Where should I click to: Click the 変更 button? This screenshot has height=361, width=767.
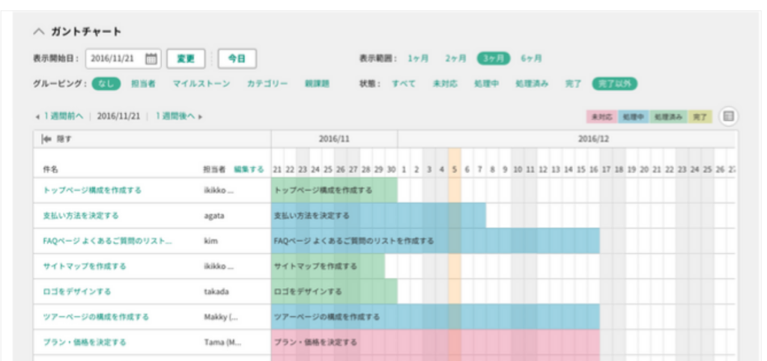point(186,58)
